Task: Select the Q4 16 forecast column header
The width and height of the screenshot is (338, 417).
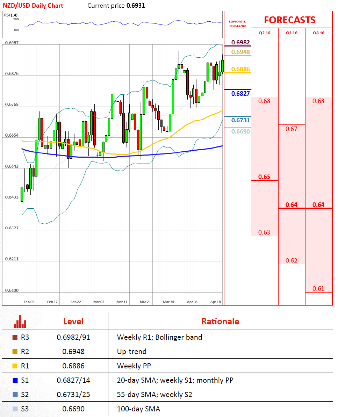Action: pyautogui.click(x=318, y=33)
